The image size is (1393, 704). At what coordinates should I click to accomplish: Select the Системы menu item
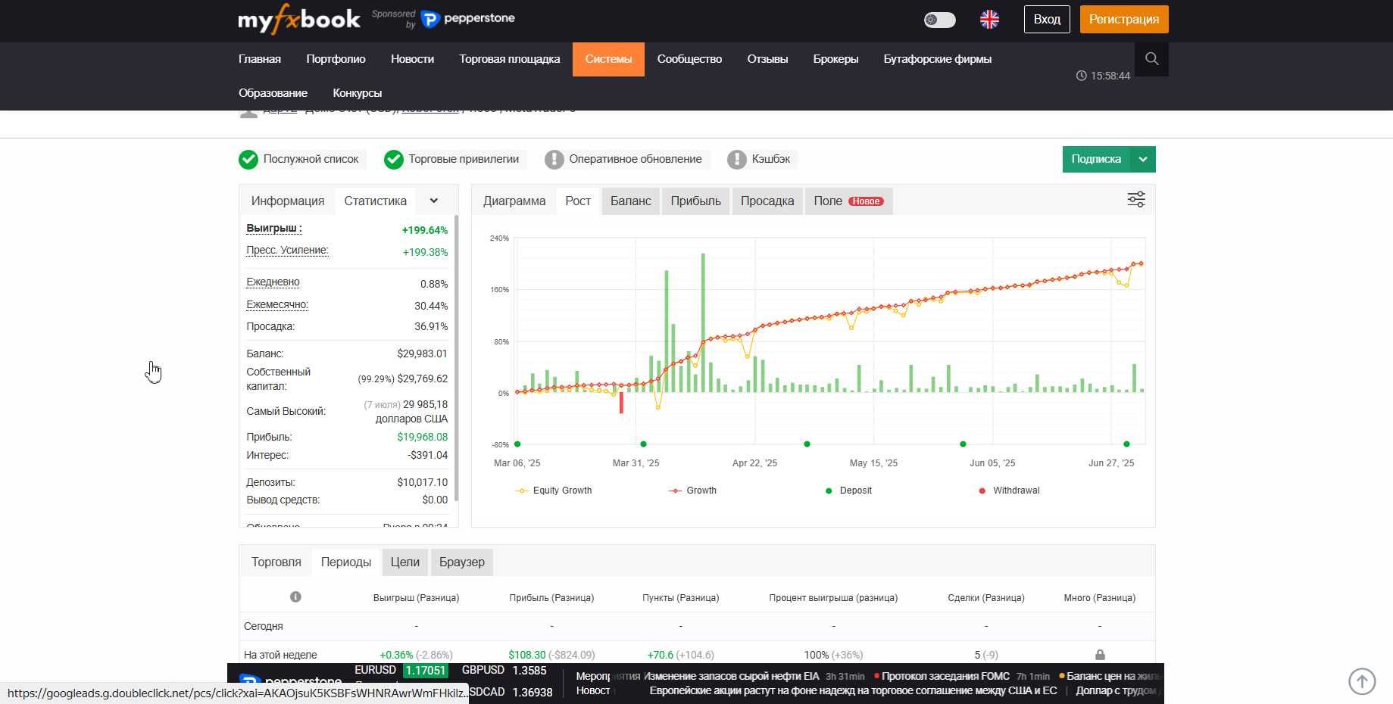click(x=608, y=59)
